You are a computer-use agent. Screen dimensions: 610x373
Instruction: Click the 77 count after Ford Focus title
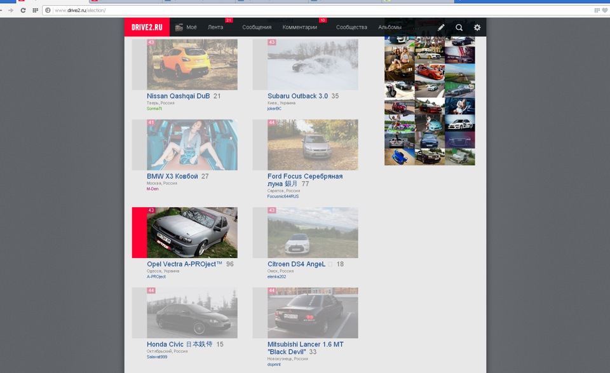coord(306,184)
